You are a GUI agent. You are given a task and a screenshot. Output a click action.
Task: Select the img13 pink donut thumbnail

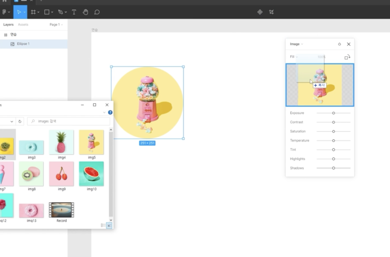click(x=31, y=211)
